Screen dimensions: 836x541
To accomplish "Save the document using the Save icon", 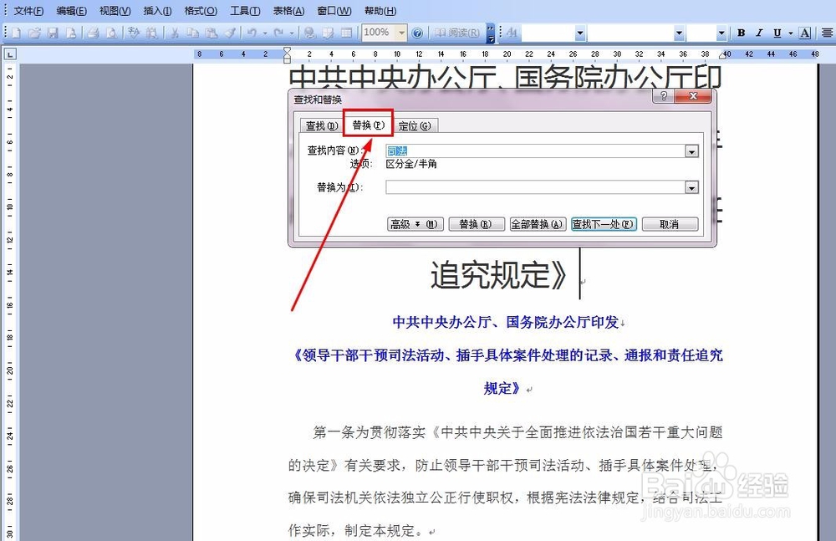I will tap(53, 33).
